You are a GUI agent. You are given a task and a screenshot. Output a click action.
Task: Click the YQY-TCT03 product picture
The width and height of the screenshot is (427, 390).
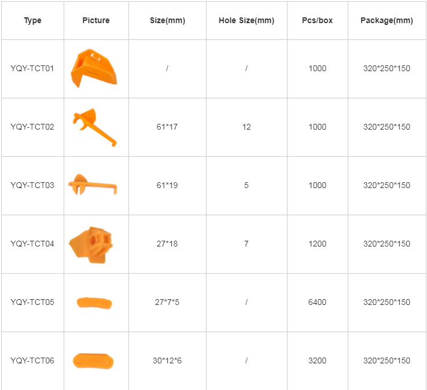94,185
